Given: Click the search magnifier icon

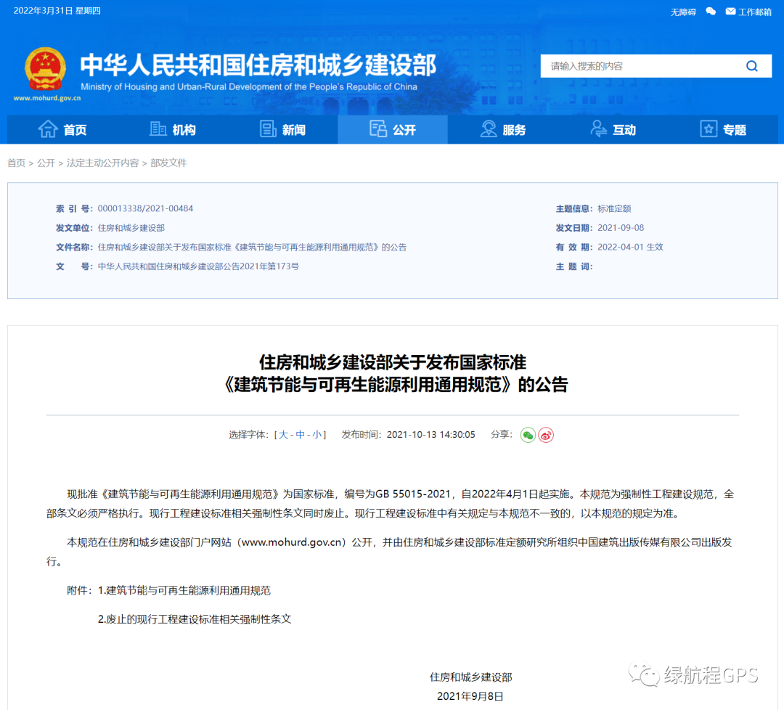Looking at the screenshot, I should 752,65.
